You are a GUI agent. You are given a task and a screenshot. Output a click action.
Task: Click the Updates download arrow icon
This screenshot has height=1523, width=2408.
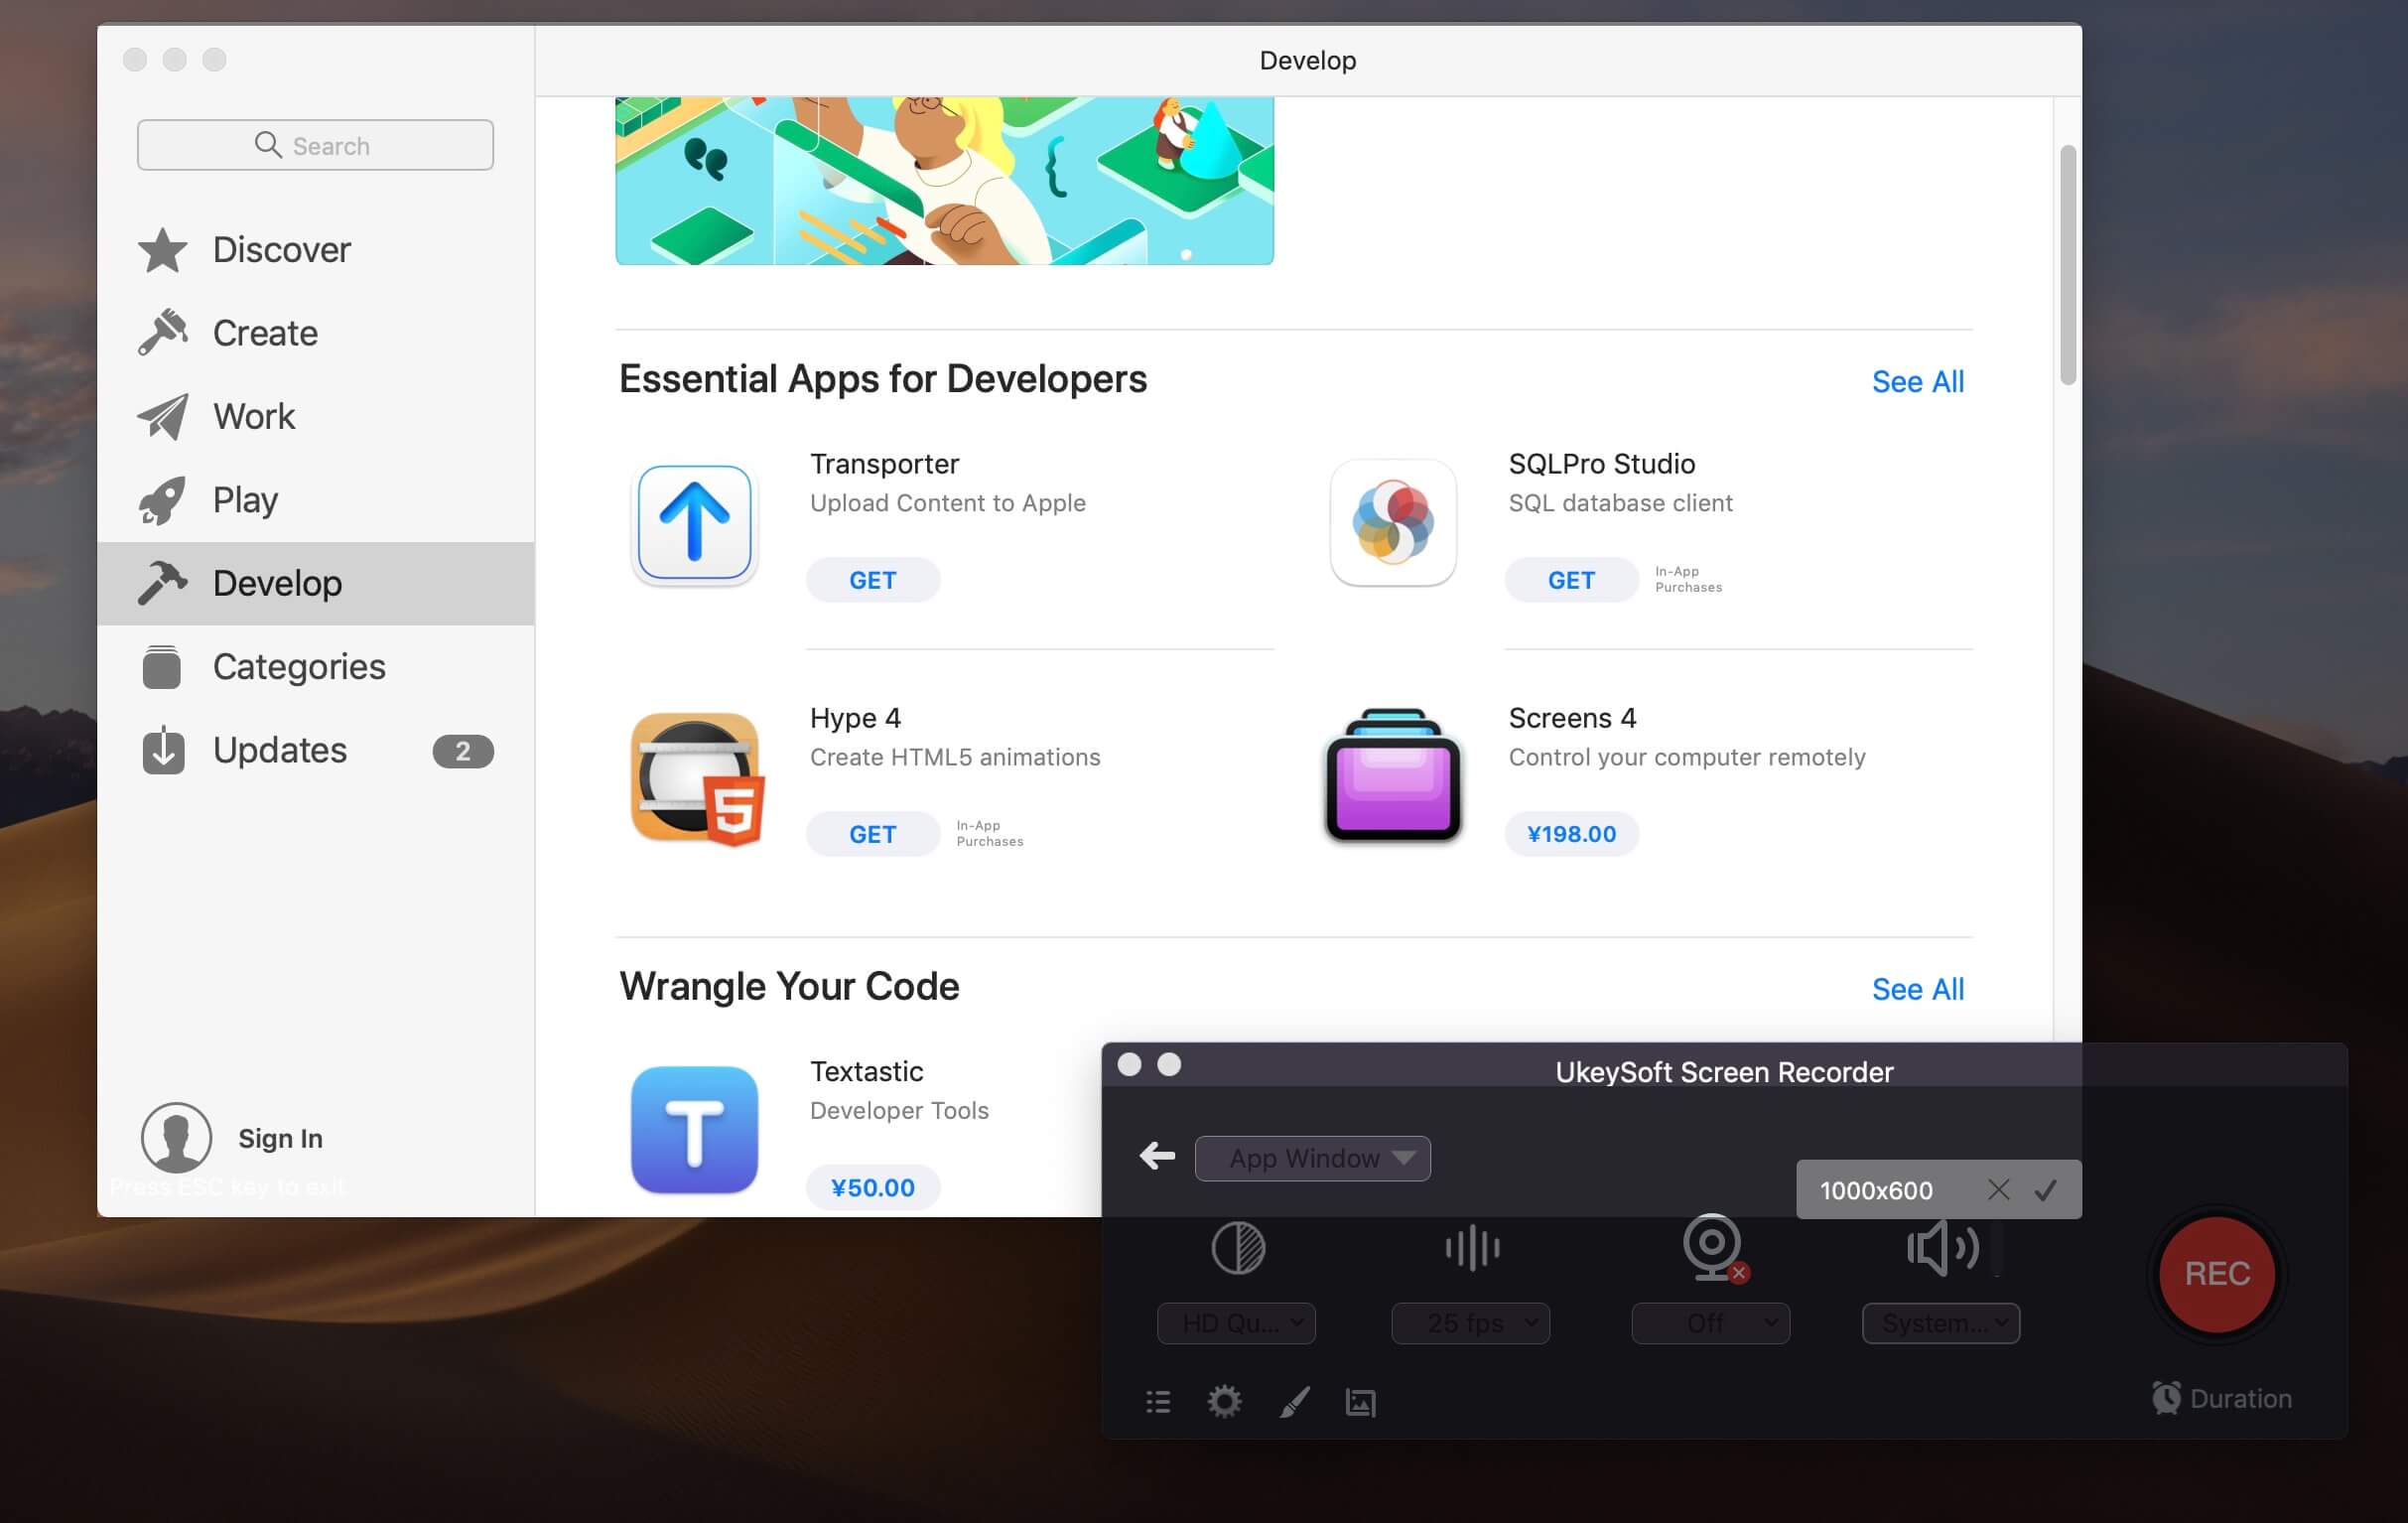pyautogui.click(x=163, y=750)
